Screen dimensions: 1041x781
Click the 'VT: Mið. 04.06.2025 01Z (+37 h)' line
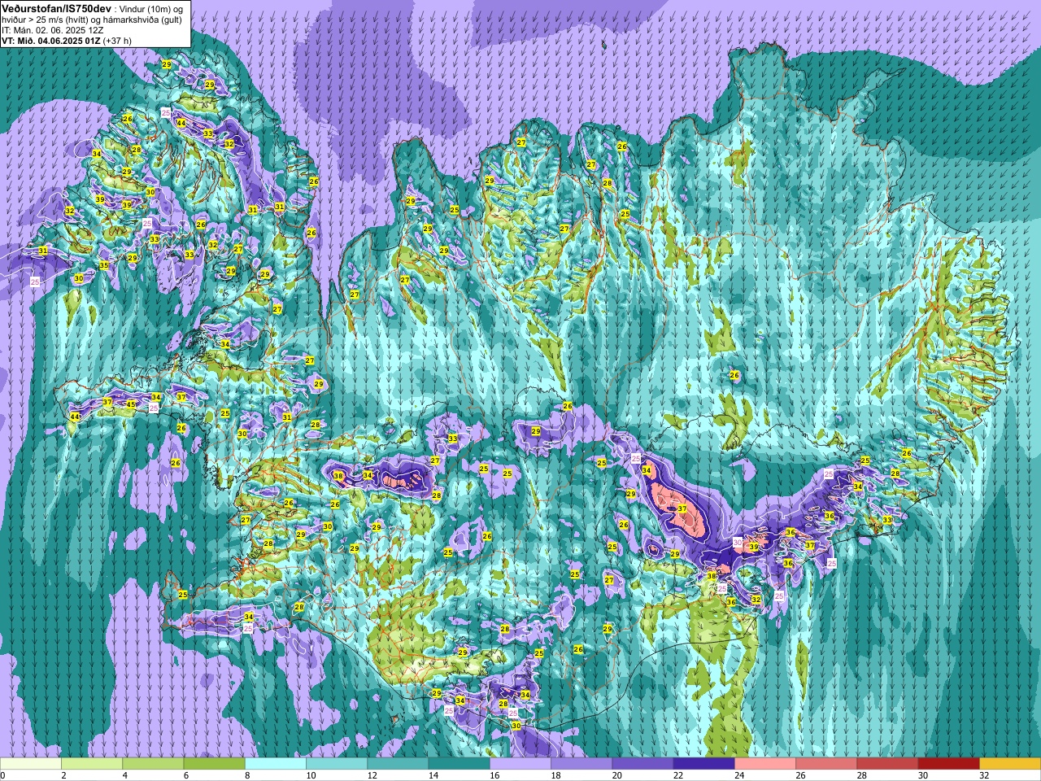click(x=67, y=41)
